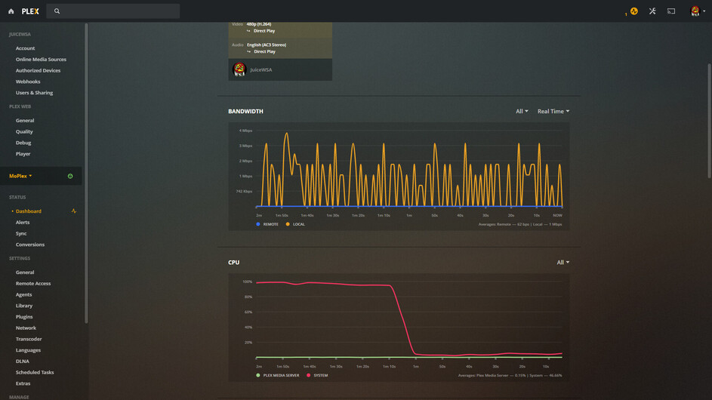
Task: Toggle the Plex Media Server legend swatch
Action: [258, 376]
